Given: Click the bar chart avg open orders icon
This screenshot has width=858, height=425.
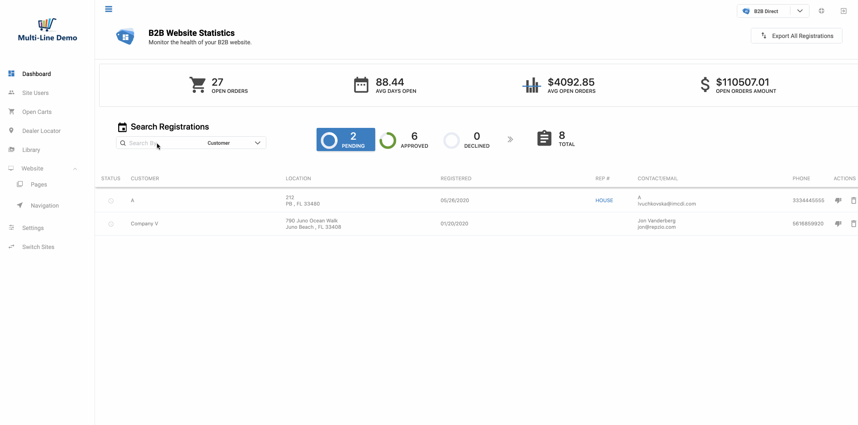Looking at the screenshot, I should point(532,85).
